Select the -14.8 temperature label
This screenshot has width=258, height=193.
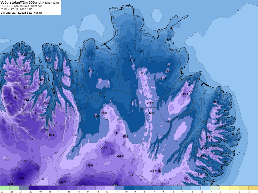(104, 113)
